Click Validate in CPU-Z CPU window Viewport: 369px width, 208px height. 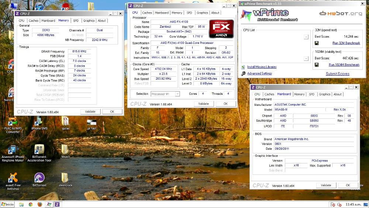203,104
